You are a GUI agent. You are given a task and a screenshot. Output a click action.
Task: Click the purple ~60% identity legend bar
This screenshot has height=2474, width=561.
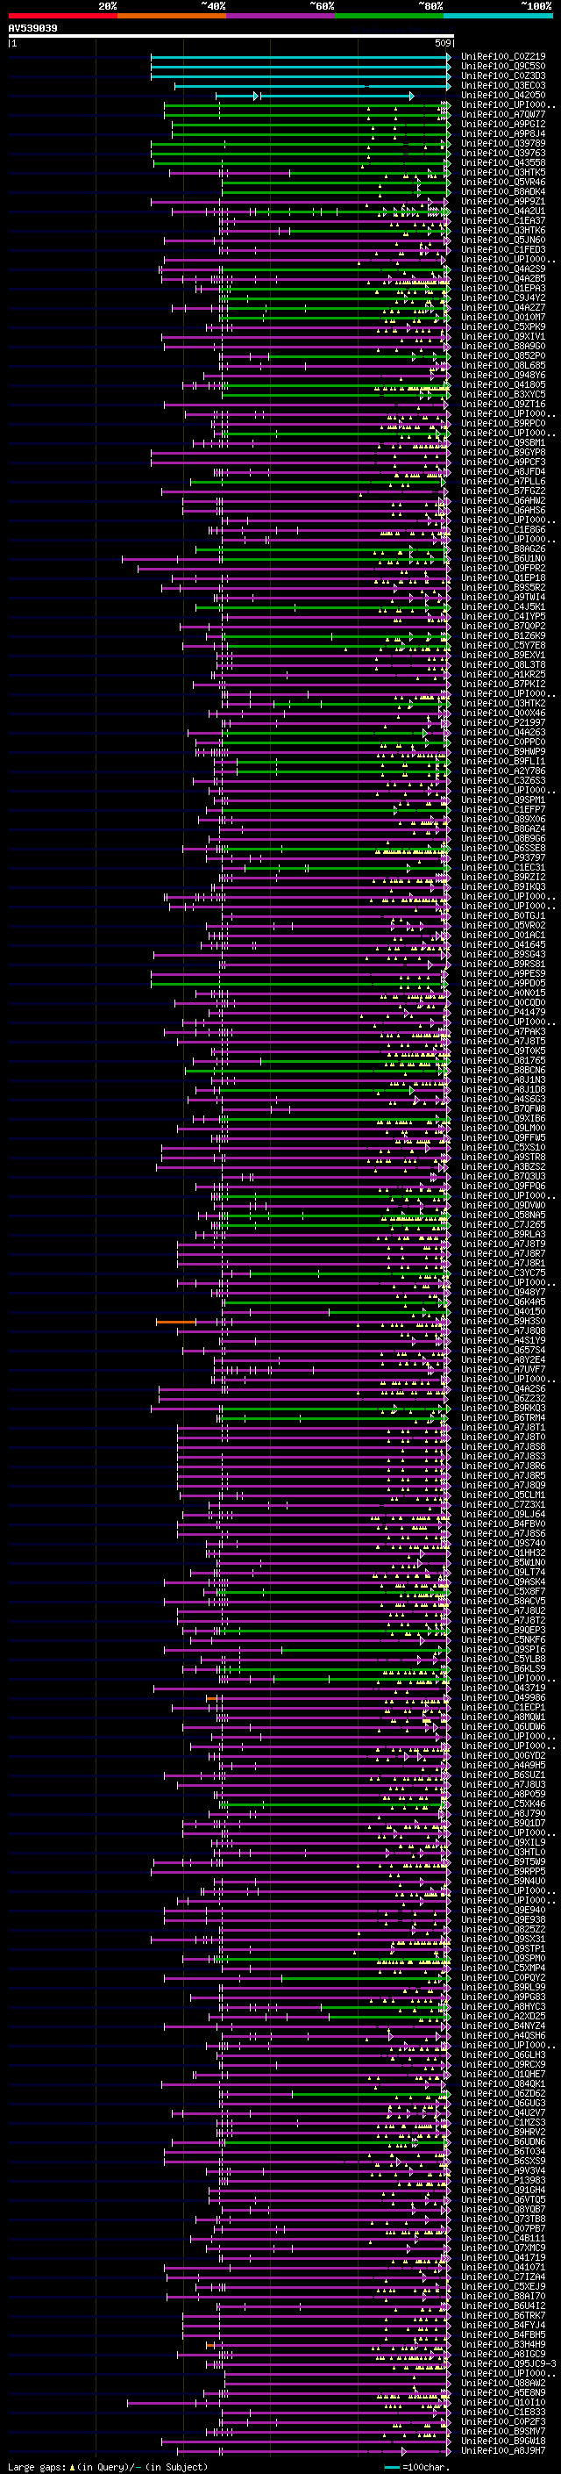click(281, 16)
